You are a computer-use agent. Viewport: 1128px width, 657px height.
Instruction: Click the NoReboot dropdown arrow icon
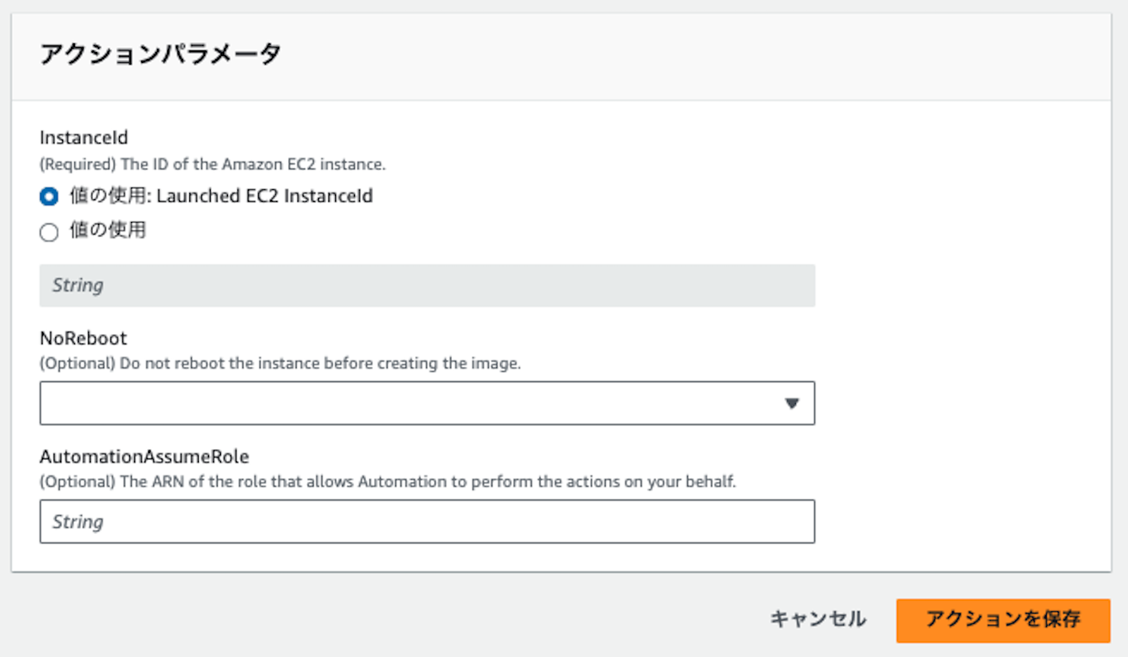pos(792,403)
